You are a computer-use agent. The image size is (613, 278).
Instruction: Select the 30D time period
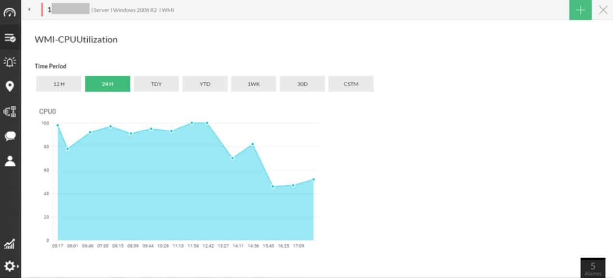302,84
